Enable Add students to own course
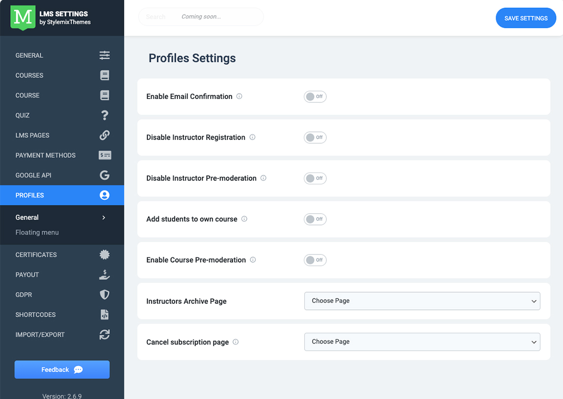 315,220
